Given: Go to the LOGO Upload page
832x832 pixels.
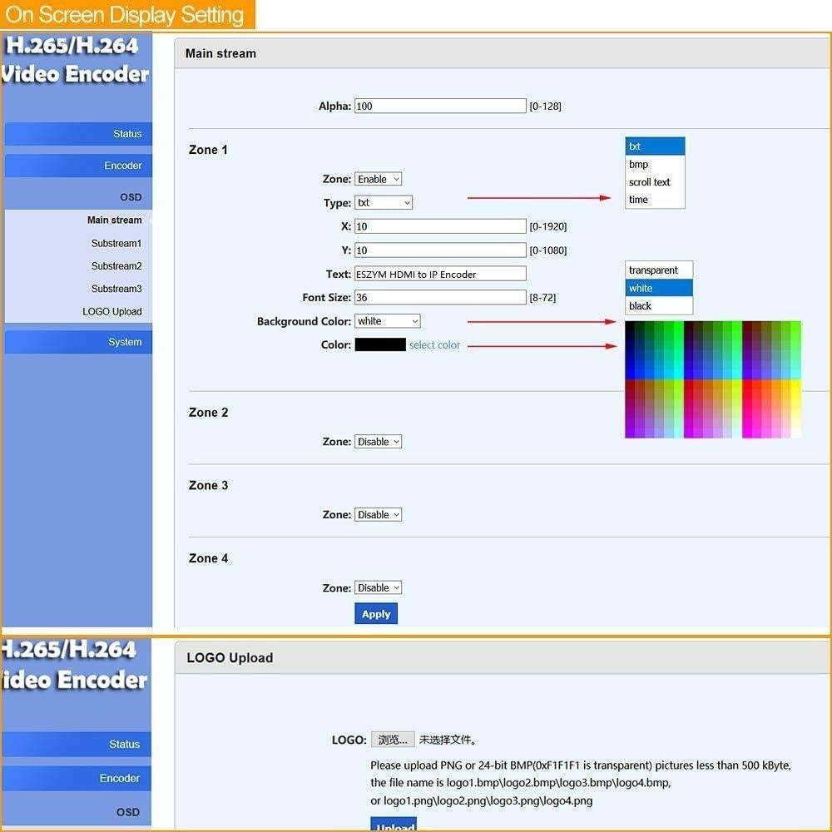Looking at the screenshot, I should coord(112,311).
